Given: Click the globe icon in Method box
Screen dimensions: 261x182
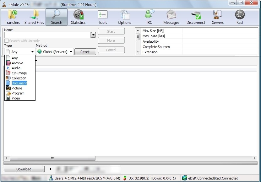Looking at the screenshot, I should click(x=40, y=51).
